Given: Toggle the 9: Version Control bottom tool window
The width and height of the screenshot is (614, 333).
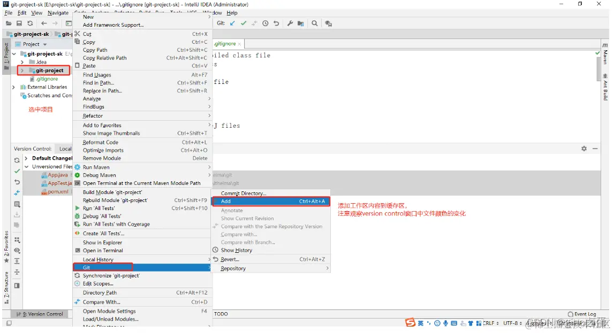Looking at the screenshot, I should point(40,314).
